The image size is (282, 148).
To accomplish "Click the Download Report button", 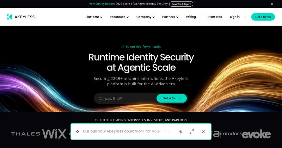I will coord(181,4).
